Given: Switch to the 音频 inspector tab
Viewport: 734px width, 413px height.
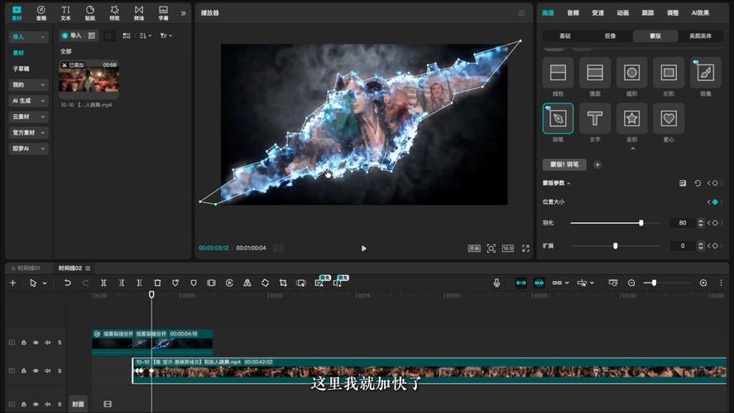Looking at the screenshot, I should point(573,12).
